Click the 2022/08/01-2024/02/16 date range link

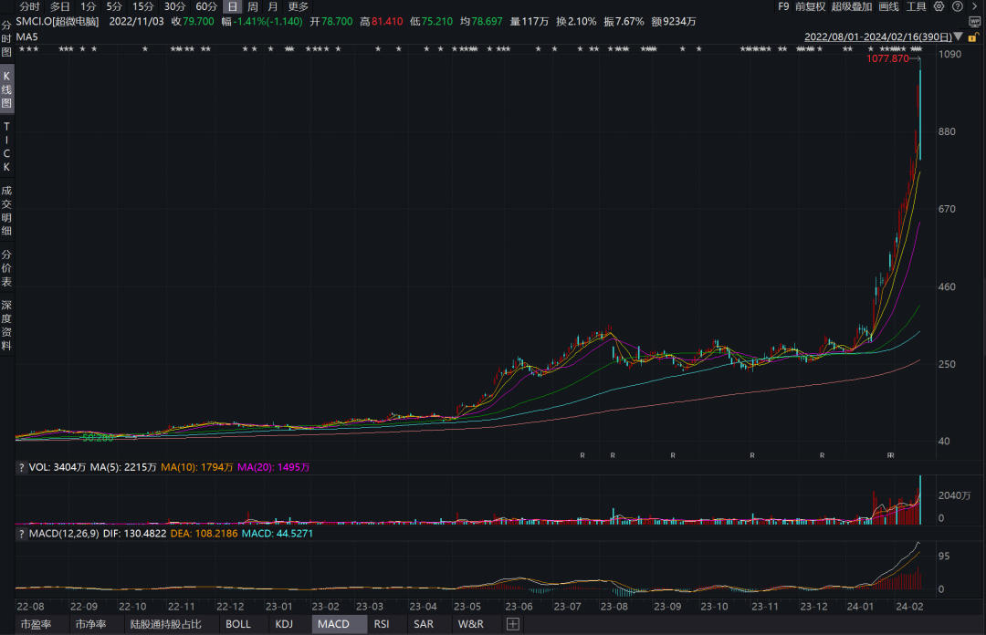(x=878, y=37)
